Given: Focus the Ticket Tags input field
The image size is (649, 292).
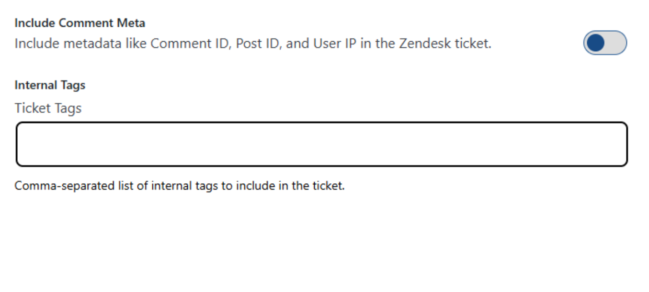Looking at the screenshot, I should coord(321,144).
